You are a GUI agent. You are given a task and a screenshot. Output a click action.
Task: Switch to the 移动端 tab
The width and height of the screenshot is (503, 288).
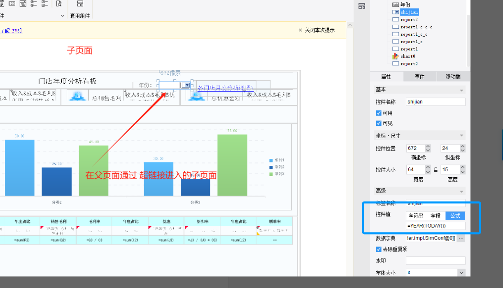click(453, 77)
